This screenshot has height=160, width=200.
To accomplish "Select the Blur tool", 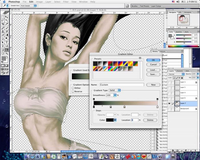I will [x=3, y=38].
